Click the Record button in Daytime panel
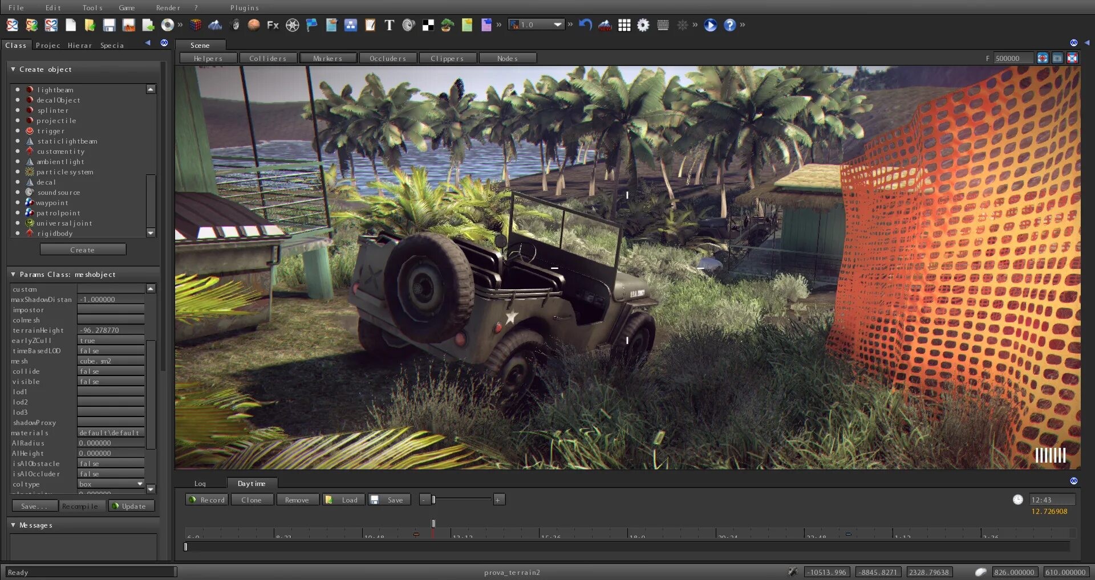 pyautogui.click(x=207, y=500)
